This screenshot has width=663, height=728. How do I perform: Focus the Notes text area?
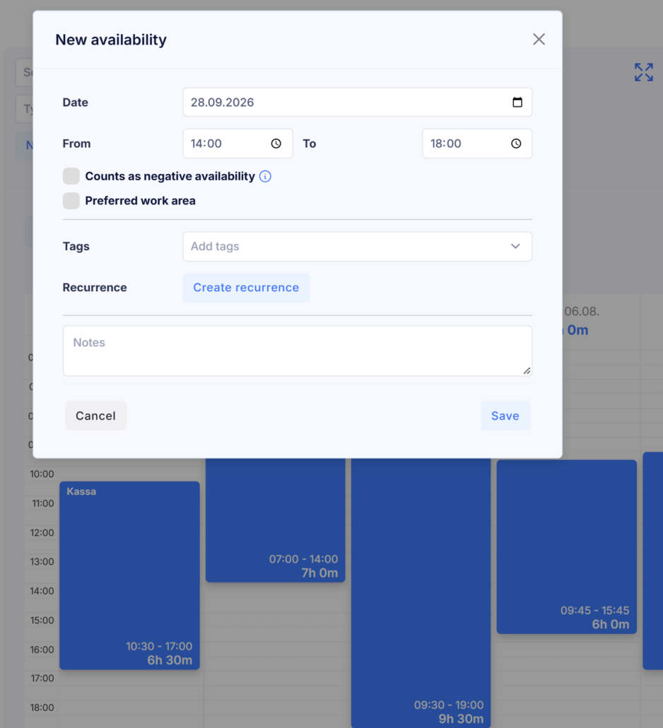point(297,351)
